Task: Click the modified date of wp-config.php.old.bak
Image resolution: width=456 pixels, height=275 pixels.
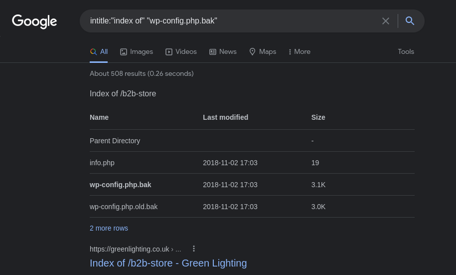Action: (x=230, y=207)
